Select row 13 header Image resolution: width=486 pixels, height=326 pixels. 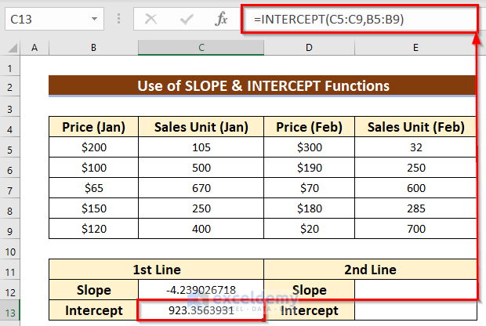click(x=11, y=310)
